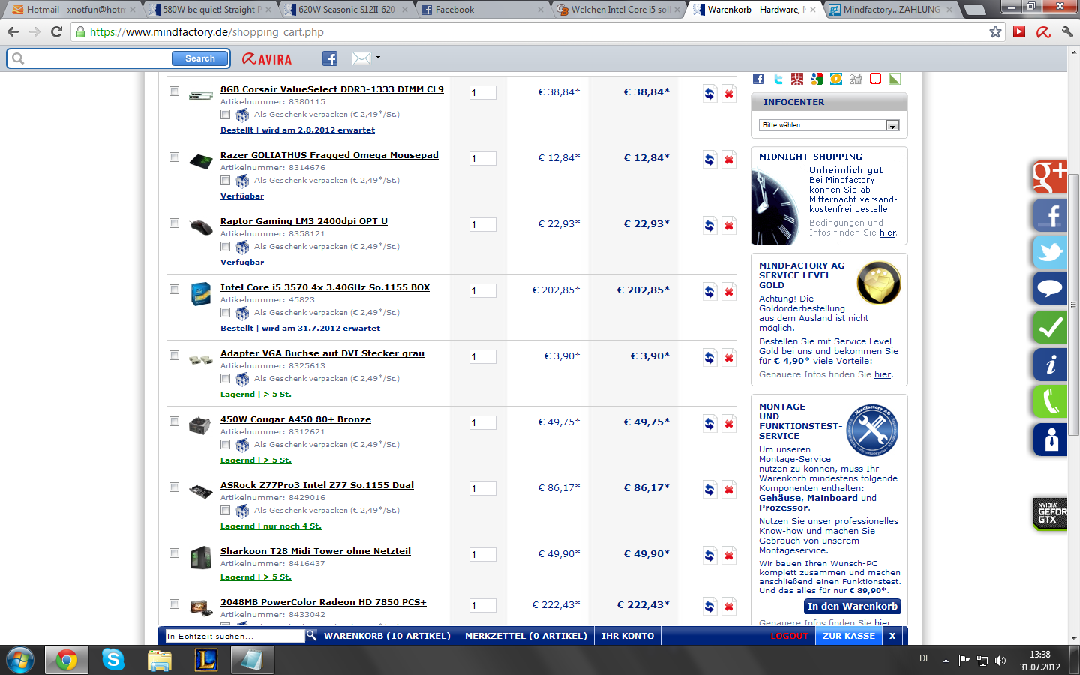Reload the page in Chrome
This screenshot has height=675, width=1080.
tap(56, 31)
